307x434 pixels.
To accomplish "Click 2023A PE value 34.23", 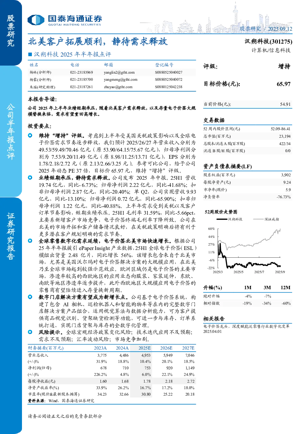I will click(102, 394).
